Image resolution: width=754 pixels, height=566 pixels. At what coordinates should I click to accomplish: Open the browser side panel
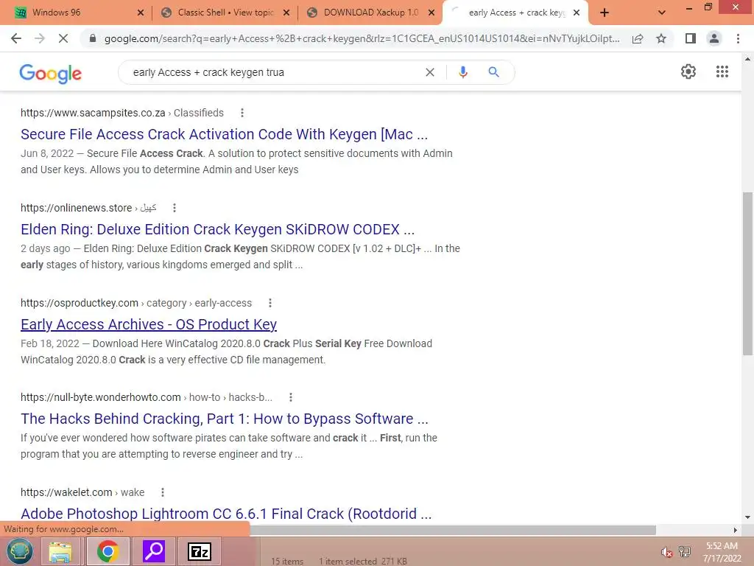691,38
